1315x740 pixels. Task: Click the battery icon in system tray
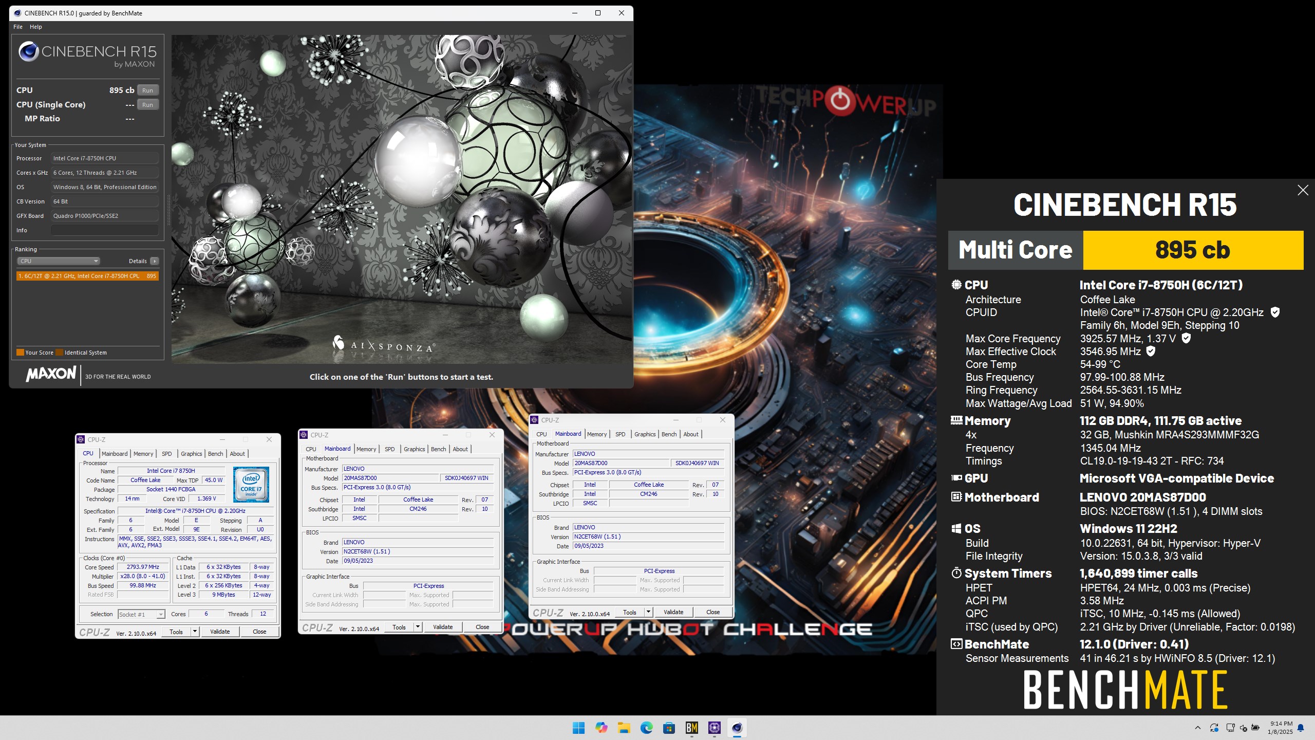point(1255,728)
